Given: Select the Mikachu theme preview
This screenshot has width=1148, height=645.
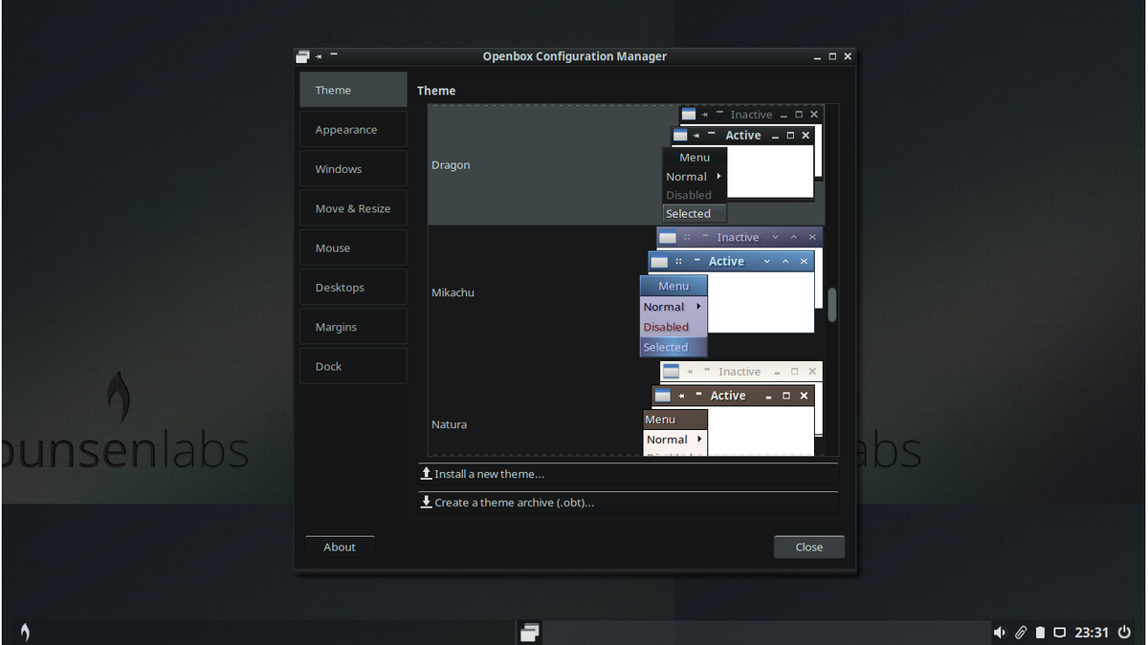Looking at the screenshot, I should point(526,292).
